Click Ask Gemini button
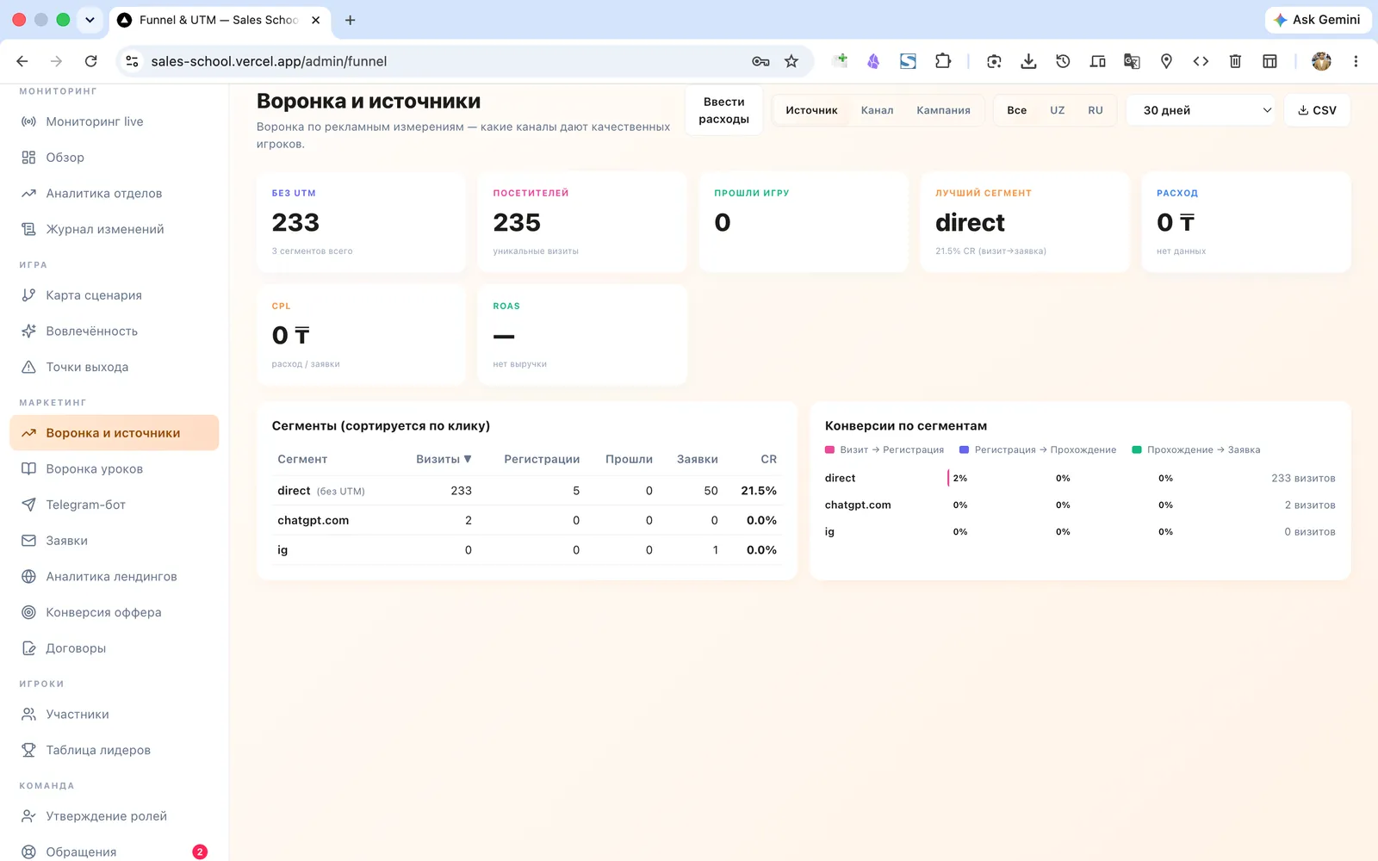Screen dimensions: 1378x861 1318,20
